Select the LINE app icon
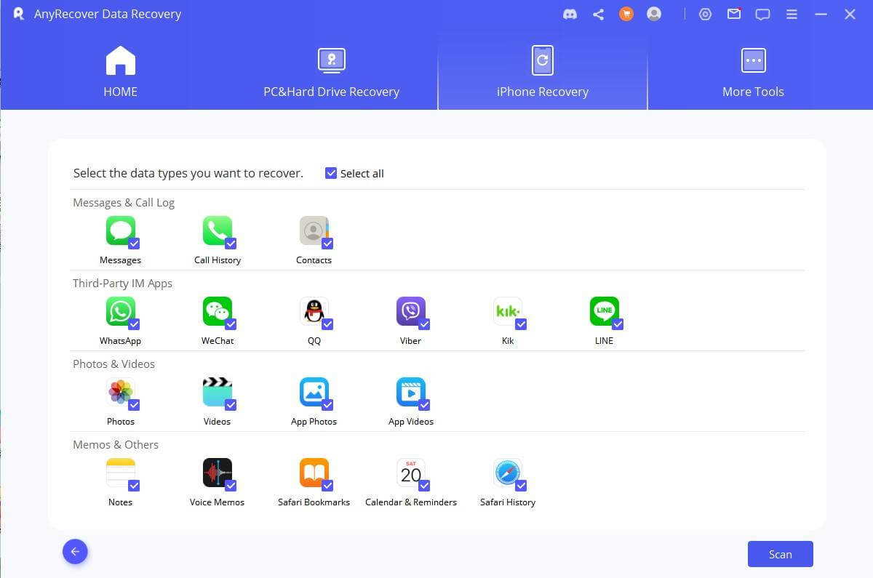The width and height of the screenshot is (873, 578). pyautogui.click(x=605, y=311)
